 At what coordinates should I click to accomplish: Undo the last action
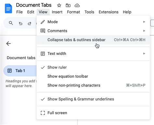click(x=20, y=23)
